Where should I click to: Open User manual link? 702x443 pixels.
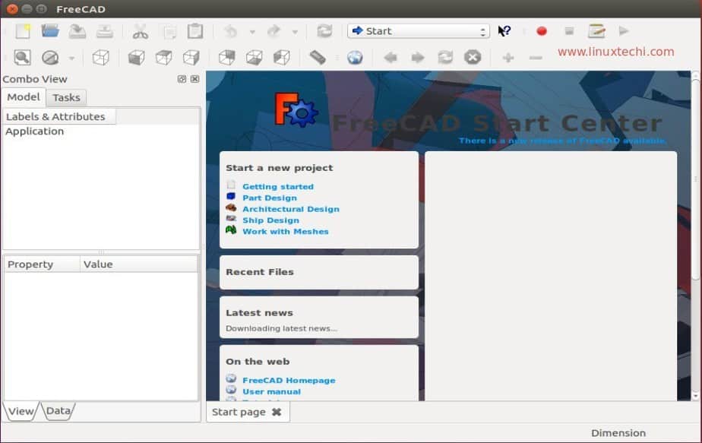pos(272,391)
